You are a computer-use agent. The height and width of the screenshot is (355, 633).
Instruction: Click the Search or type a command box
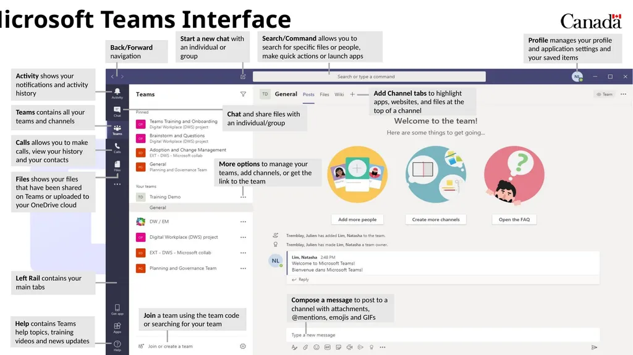(x=369, y=76)
